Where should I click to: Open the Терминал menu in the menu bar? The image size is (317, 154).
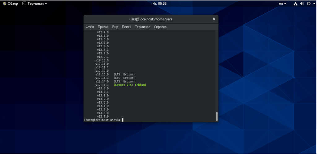pos(142,27)
